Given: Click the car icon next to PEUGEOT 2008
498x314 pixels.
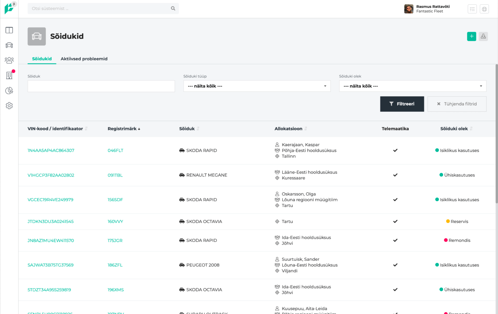Looking at the screenshot, I should [x=182, y=265].
